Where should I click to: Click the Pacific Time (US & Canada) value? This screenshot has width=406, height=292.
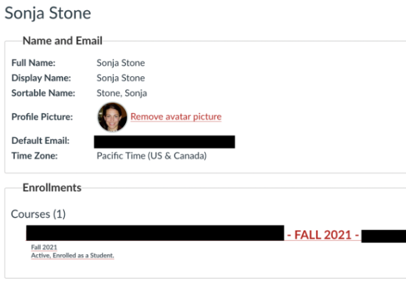(x=152, y=155)
